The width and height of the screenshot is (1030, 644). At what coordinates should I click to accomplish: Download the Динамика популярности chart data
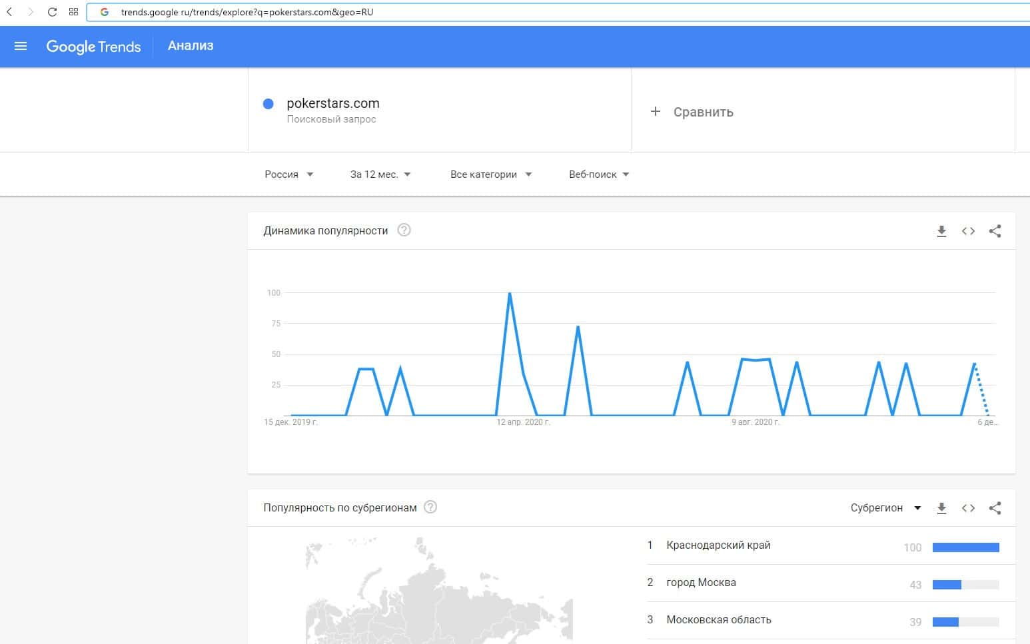pyautogui.click(x=941, y=231)
